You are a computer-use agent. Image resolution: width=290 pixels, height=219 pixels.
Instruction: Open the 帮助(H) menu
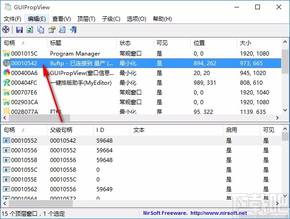pos(162,19)
